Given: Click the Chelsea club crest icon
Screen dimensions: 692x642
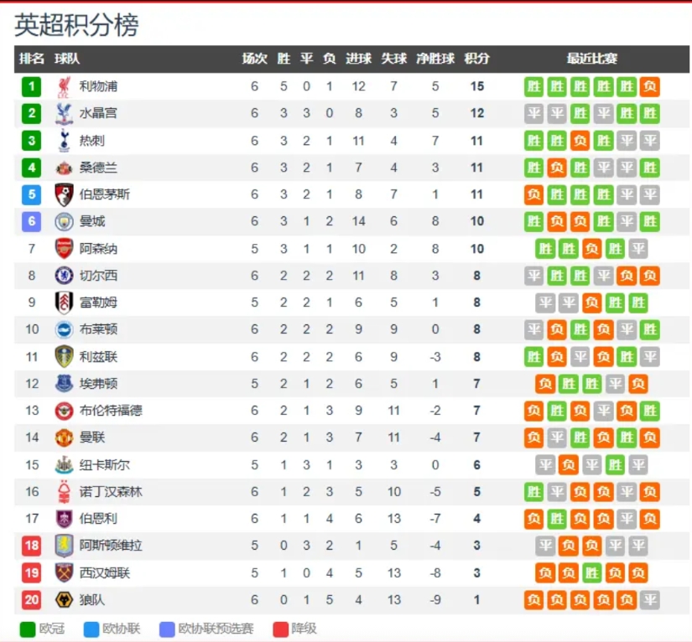Looking at the screenshot, I should [x=64, y=275].
